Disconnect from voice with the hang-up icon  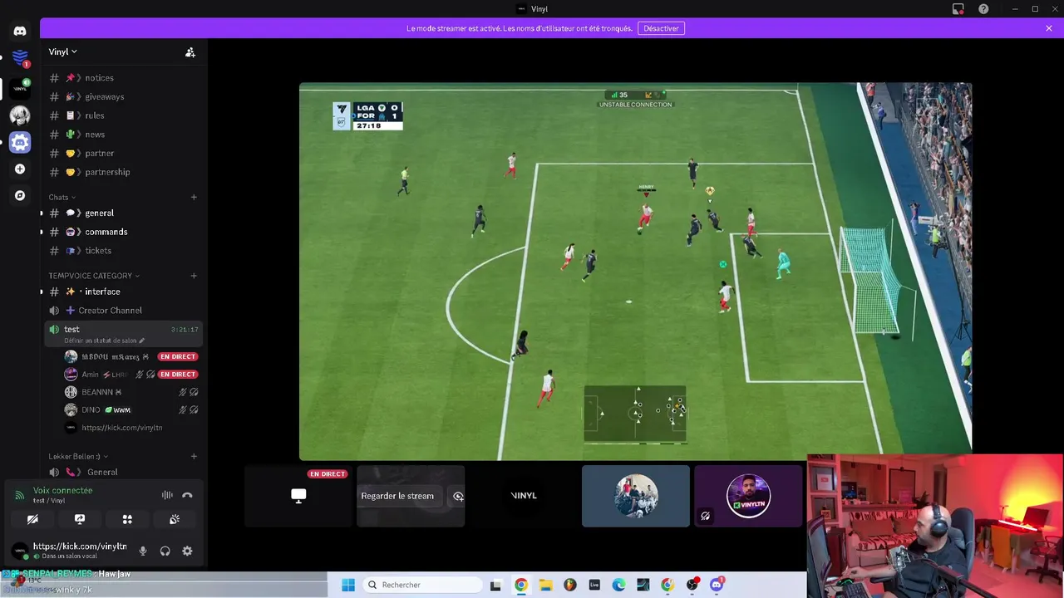point(187,495)
